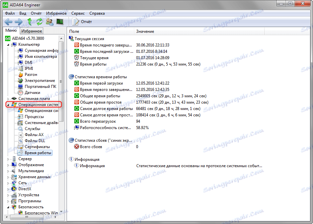
Task: Open the Справка menu
Action: click(97, 13)
